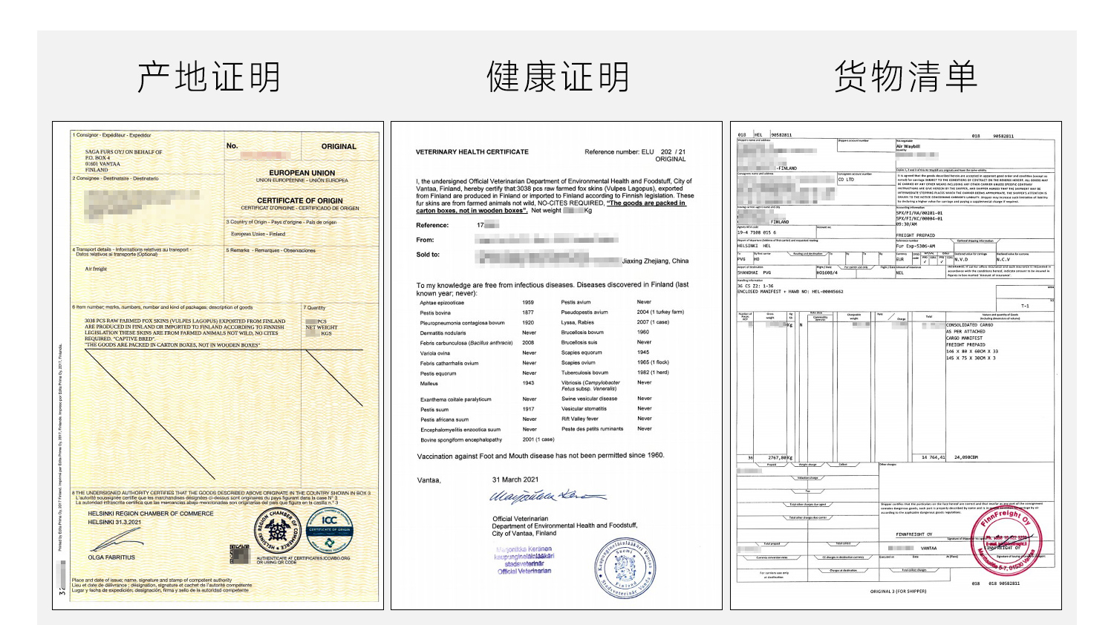Click the Helsinki Region Chamber of Commerce round stamp

[277, 530]
